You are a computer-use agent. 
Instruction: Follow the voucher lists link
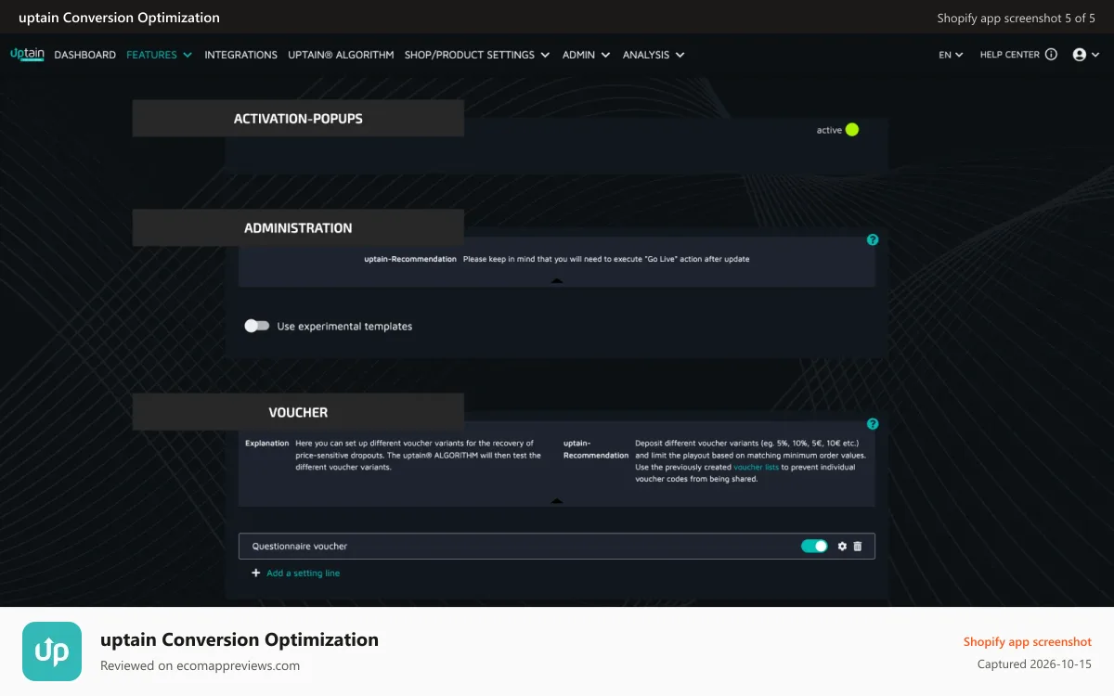[x=756, y=467]
